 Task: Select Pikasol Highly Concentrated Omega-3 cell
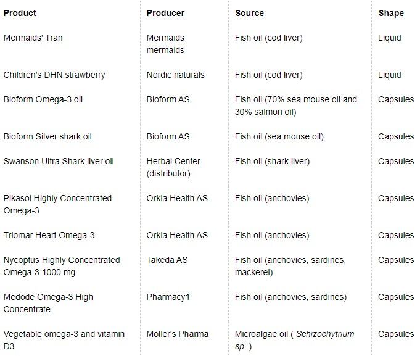pos(57,204)
